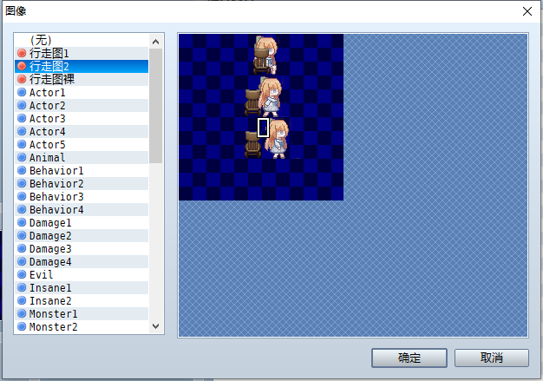Choose Damage1 from the list
Image resolution: width=543 pixels, height=381 pixels.
[82, 223]
